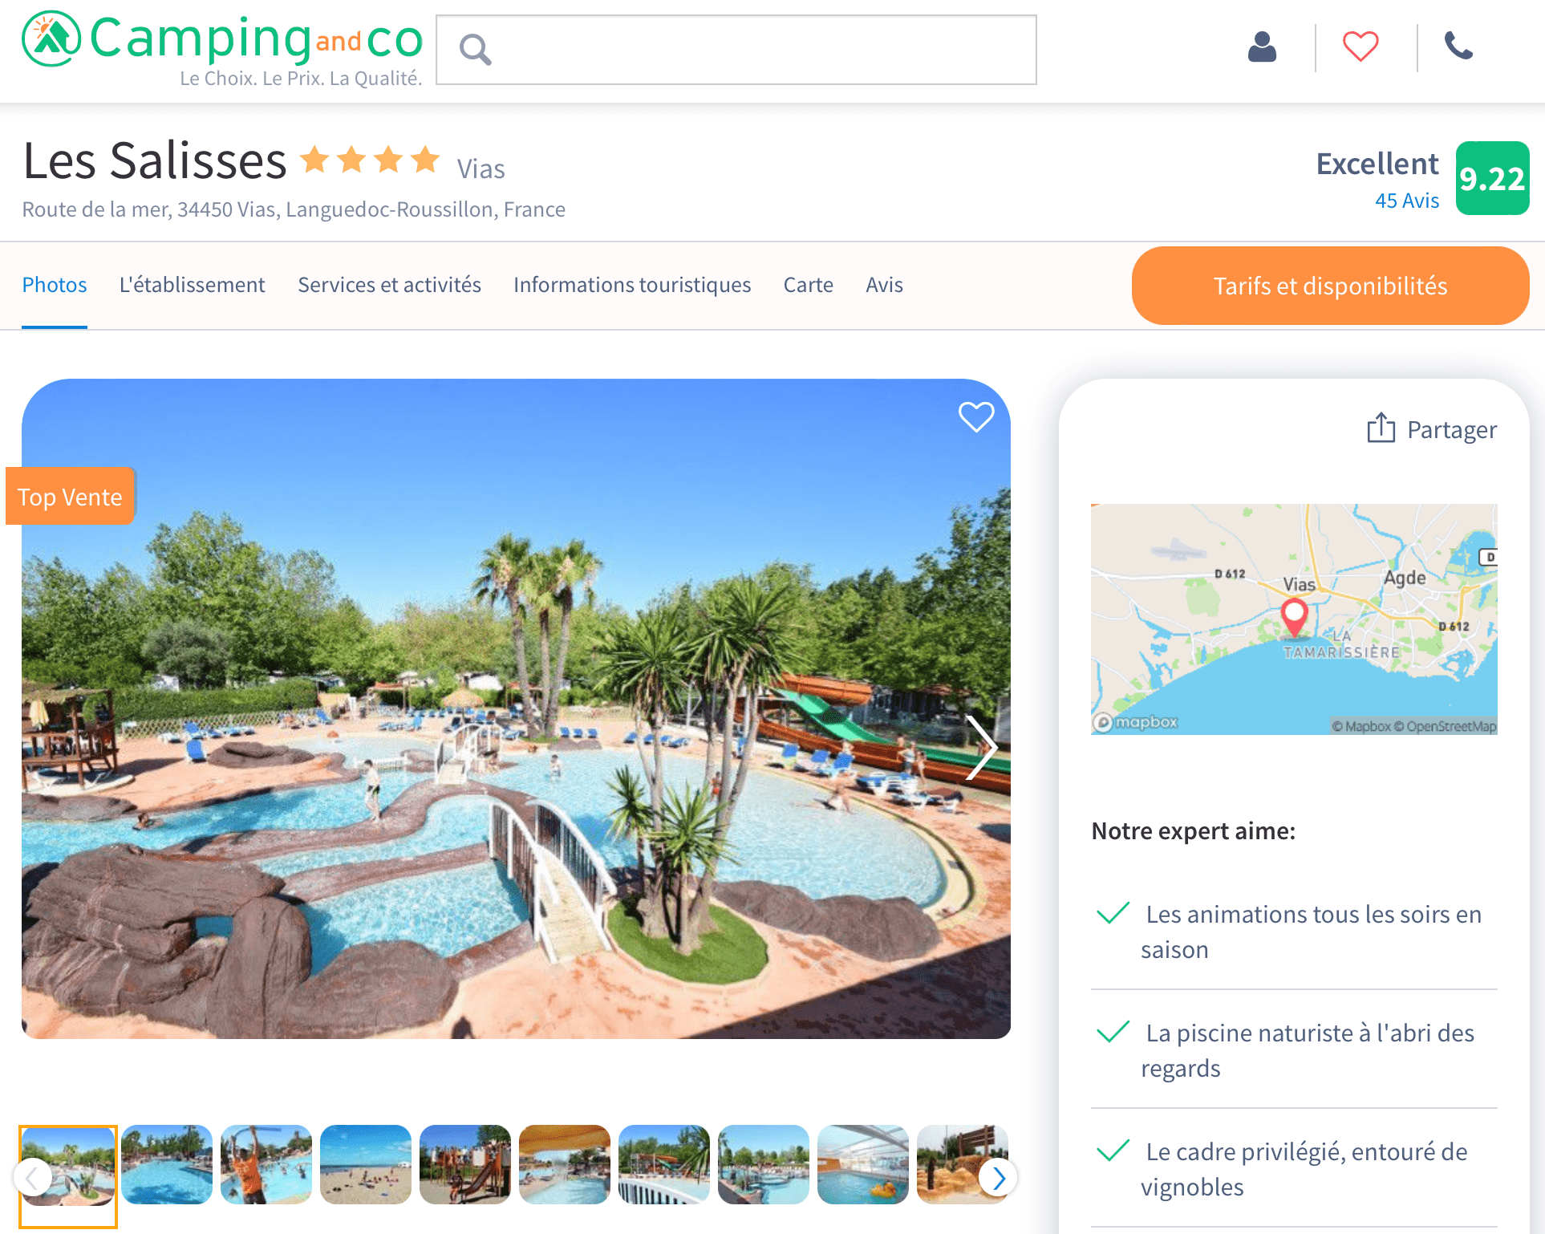Click the search magnifier icon
1545x1234 pixels.
click(x=475, y=50)
